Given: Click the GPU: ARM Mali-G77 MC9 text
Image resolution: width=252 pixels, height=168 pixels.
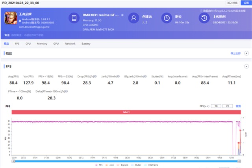Looking at the screenshot, I should [x=98, y=29].
